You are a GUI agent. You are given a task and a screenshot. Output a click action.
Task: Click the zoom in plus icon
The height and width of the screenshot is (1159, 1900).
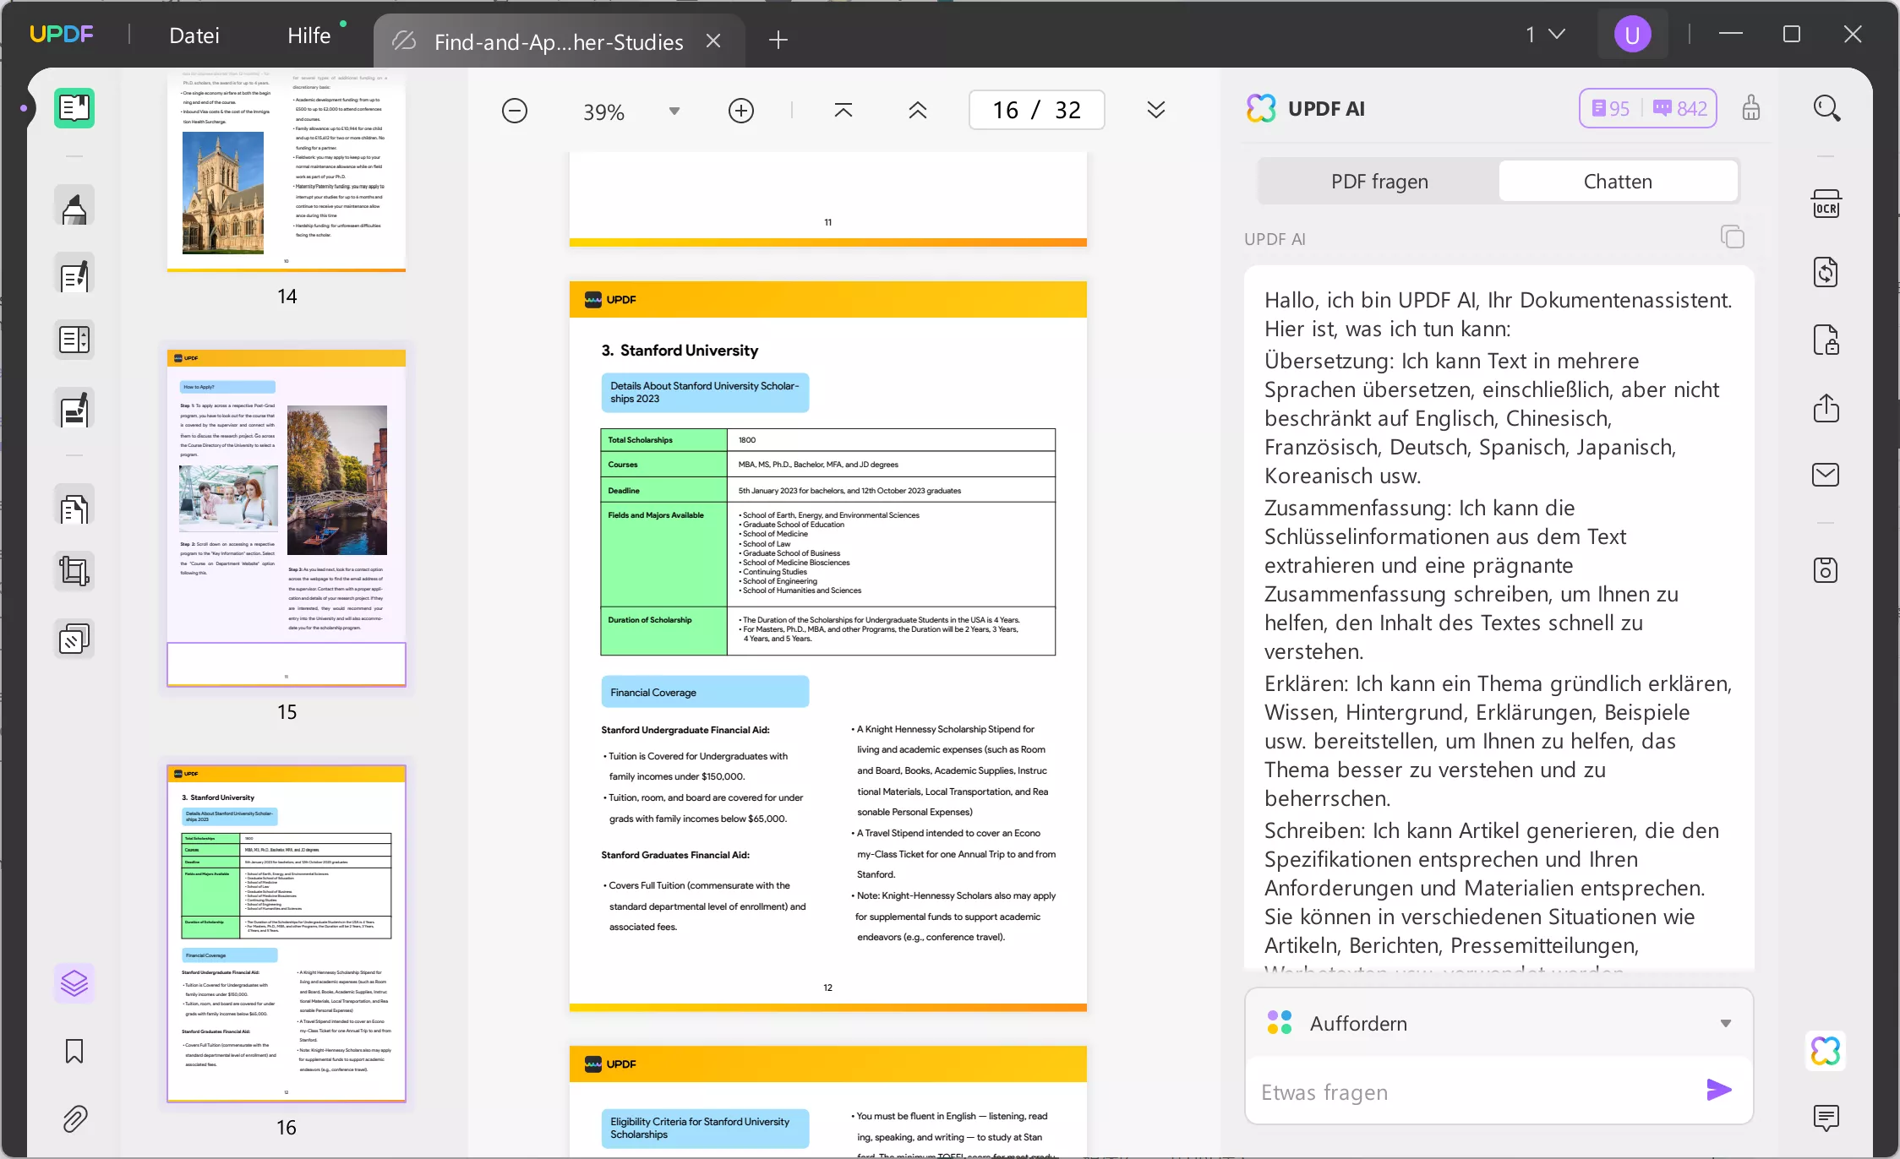pyautogui.click(x=740, y=111)
